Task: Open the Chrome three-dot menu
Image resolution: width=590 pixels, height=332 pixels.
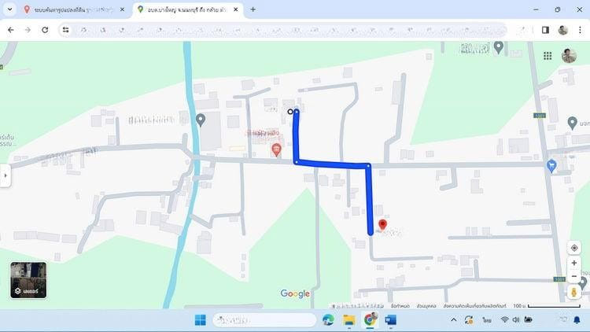Action: point(580,30)
